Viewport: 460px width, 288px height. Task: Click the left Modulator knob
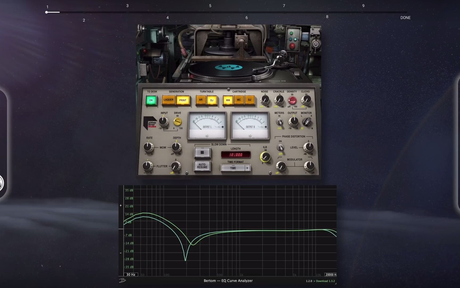click(281, 166)
